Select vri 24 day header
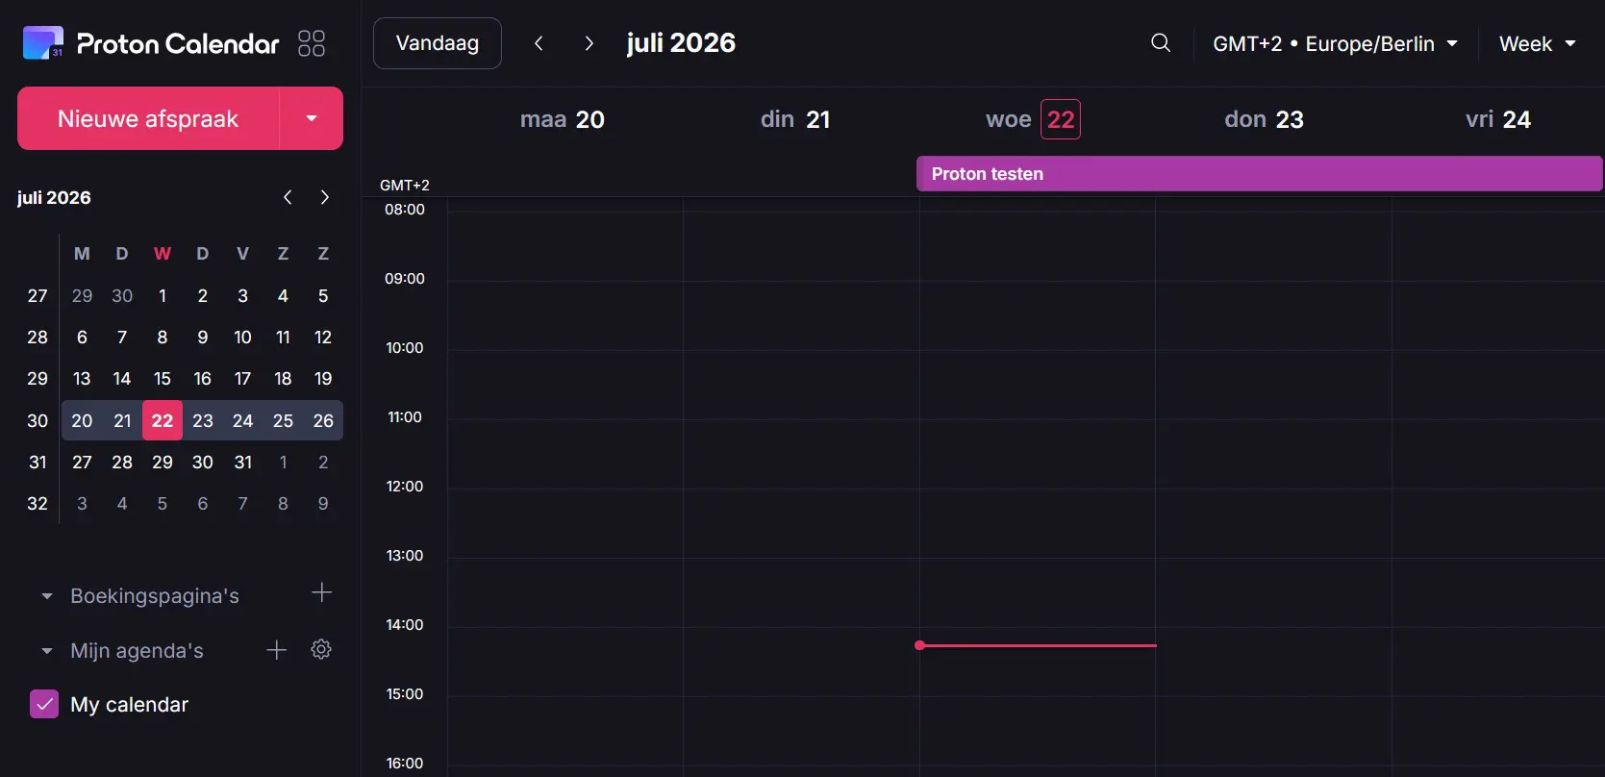This screenshot has height=777, width=1605. (x=1498, y=119)
